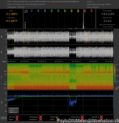Image resolution: width=119 pixels, height=123 pixels.
Task: Click the red cross beside Amazon Music
Action: [x=82, y=117]
